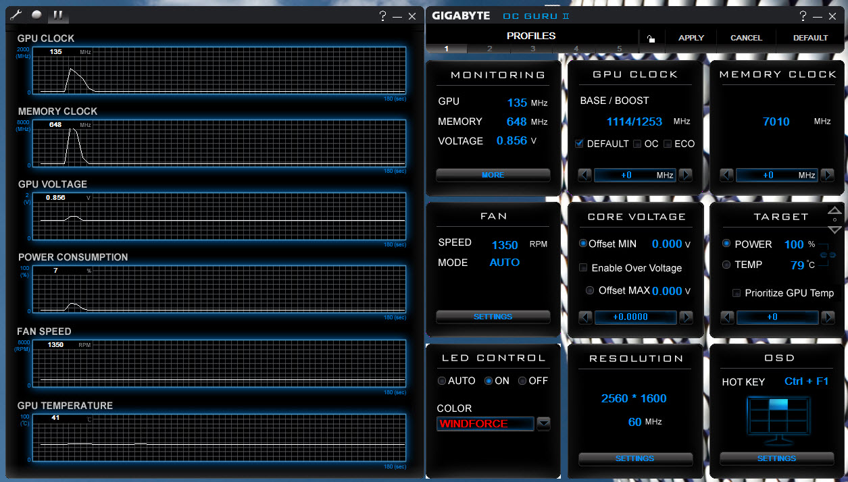Lower the core voltage offset with the left arrow
The height and width of the screenshot is (482, 848).
click(585, 317)
